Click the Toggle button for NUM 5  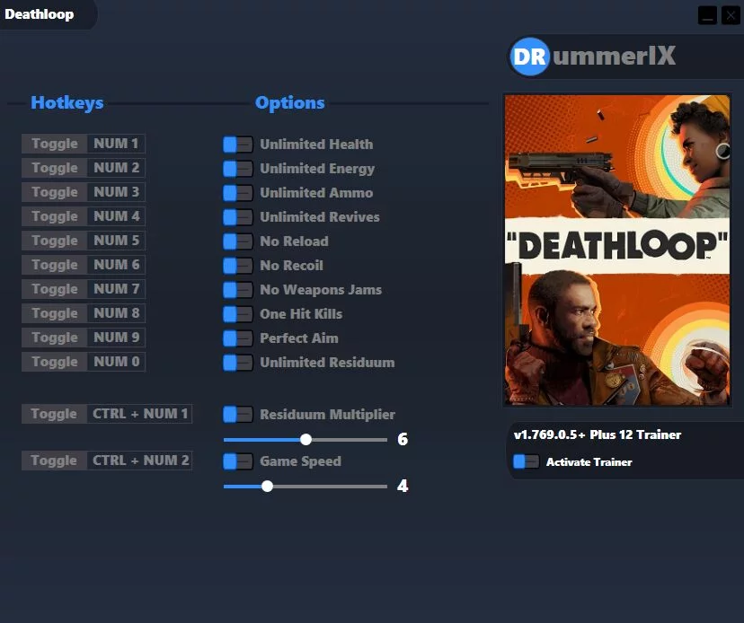click(54, 241)
